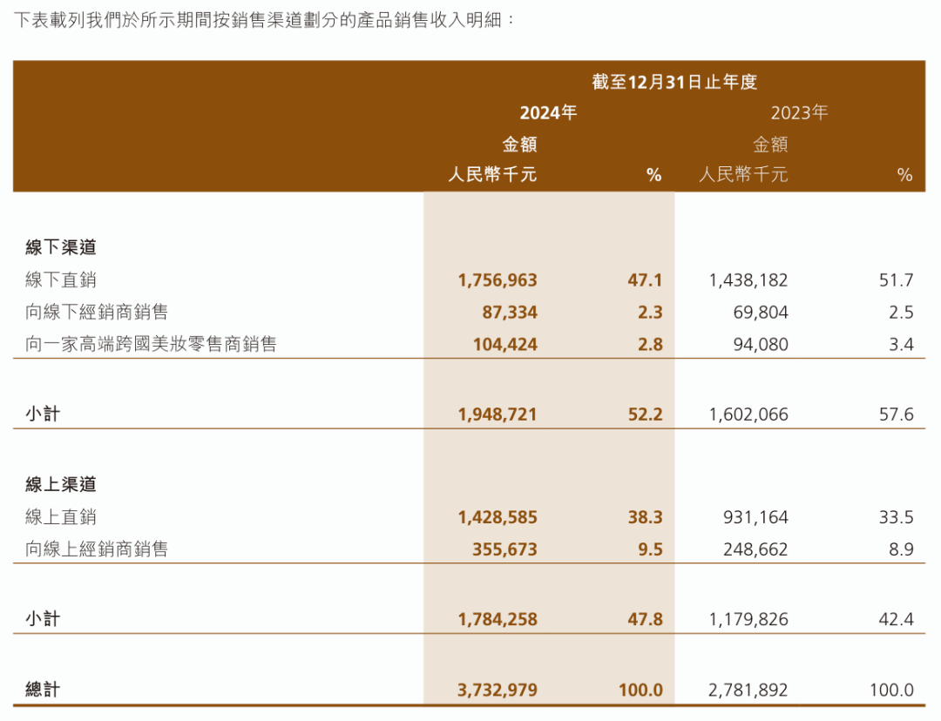Screen dimensions: 941x721
Task: Click the online direct sales amount 1,428,585
Action: pyautogui.click(x=498, y=517)
